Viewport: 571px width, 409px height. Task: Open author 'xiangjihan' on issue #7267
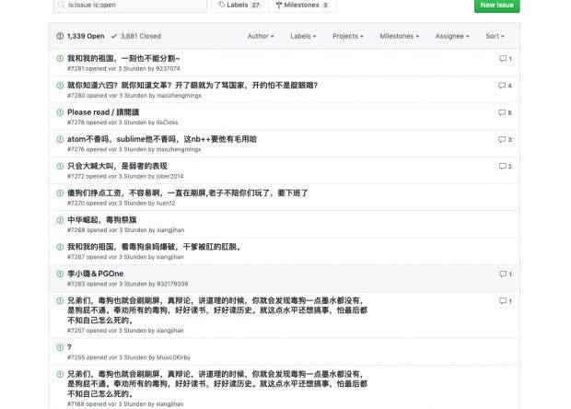click(169, 258)
